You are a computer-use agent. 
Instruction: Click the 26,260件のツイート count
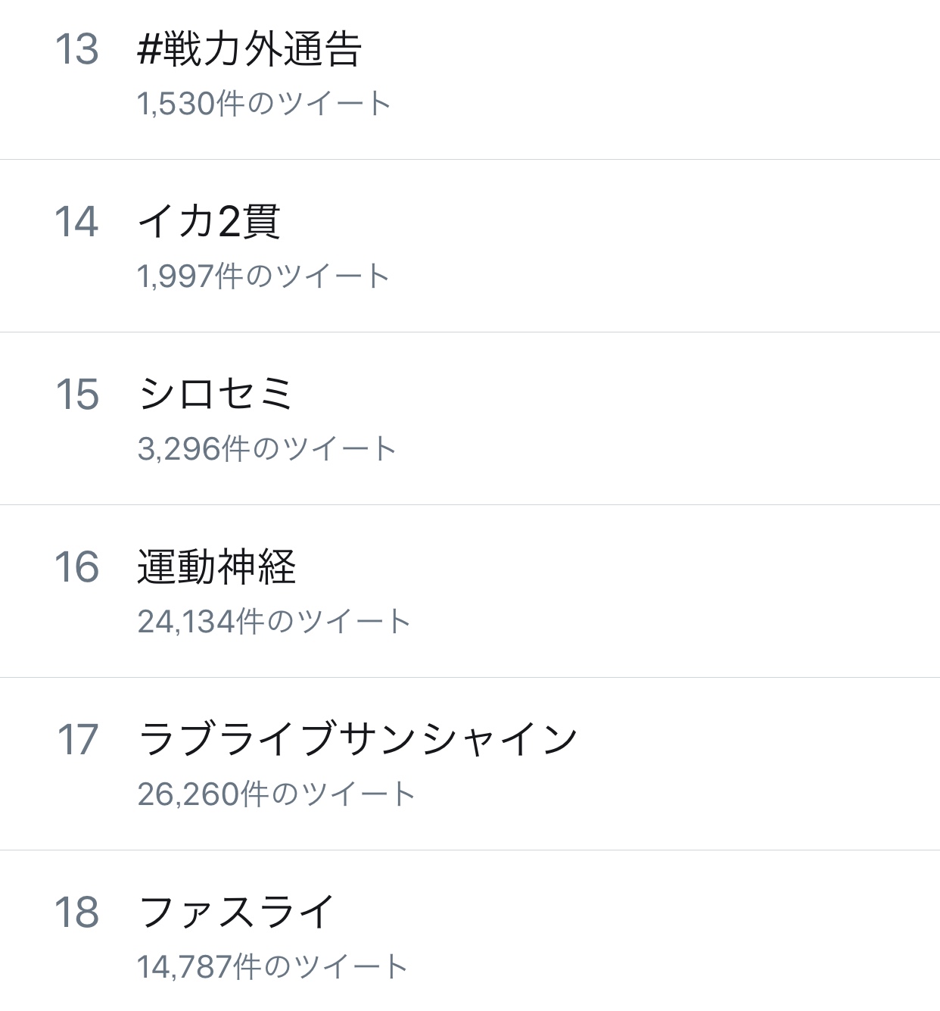click(x=276, y=794)
